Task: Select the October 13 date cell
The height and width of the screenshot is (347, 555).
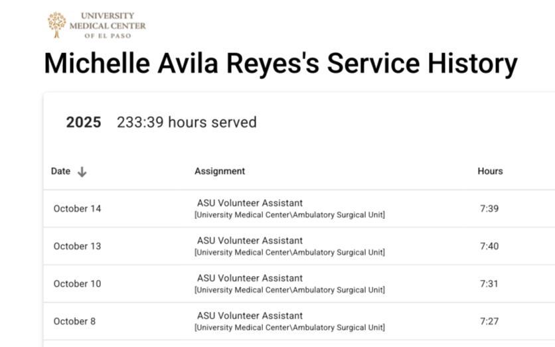Action: pyautogui.click(x=78, y=246)
